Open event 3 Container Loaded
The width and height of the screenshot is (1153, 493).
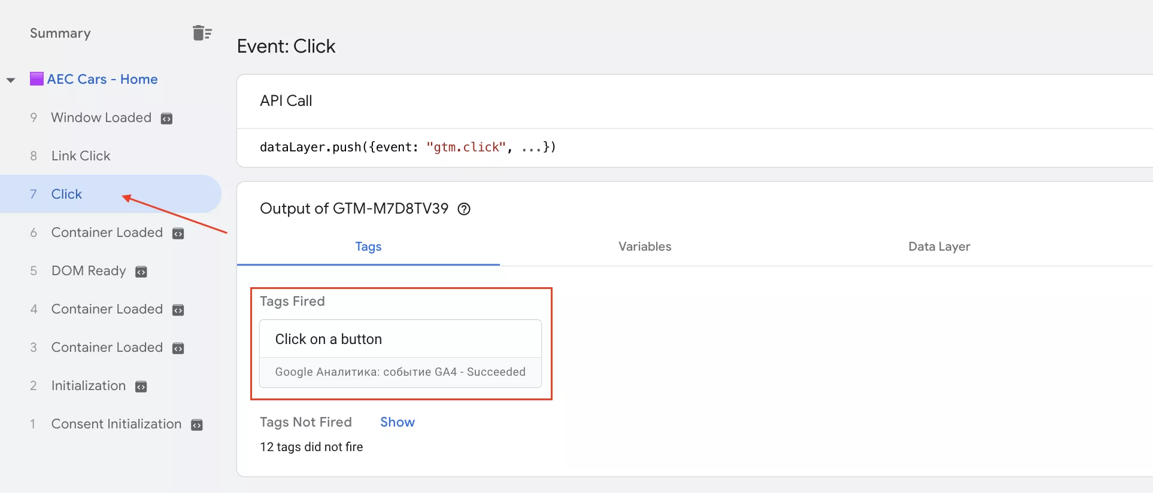coord(107,348)
